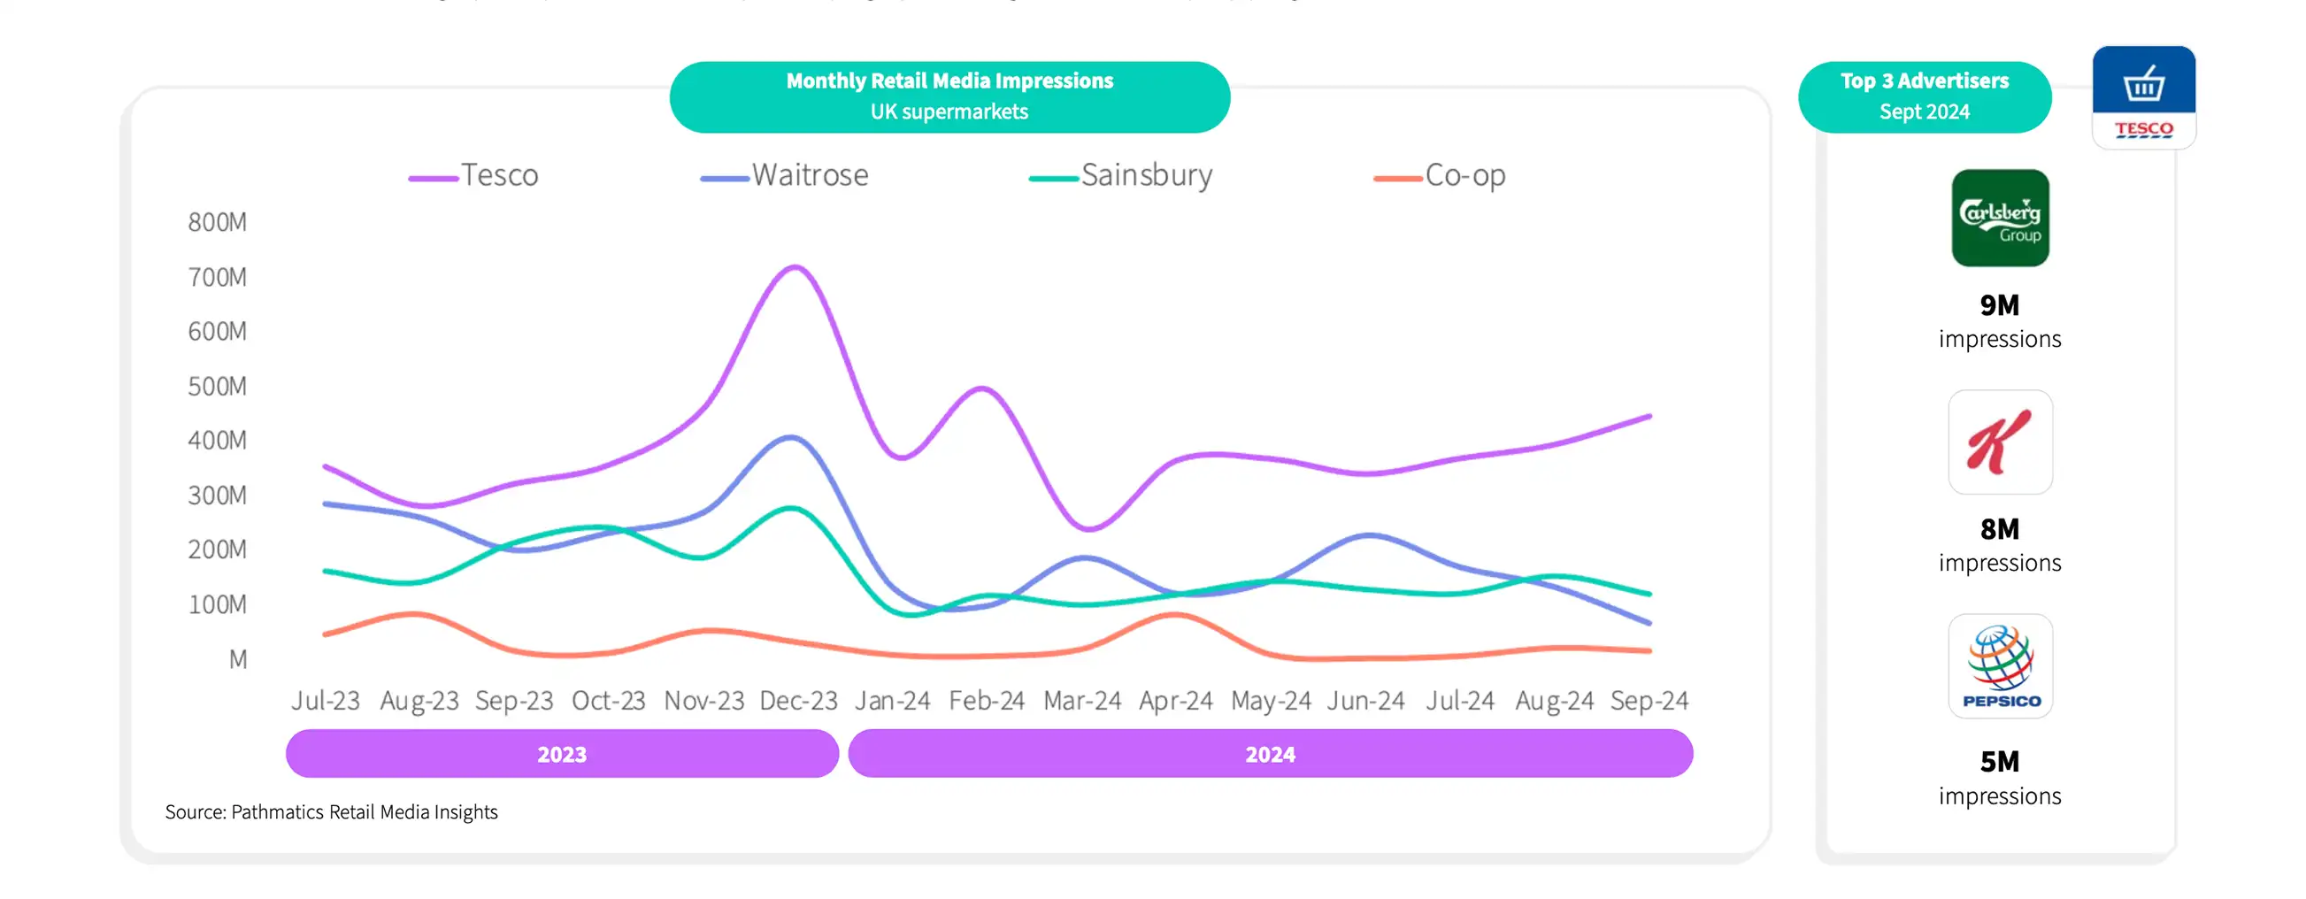Image resolution: width=2306 pixels, height=899 pixels.
Task: Click the 9M impressions figure
Action: pos(1999,320)
